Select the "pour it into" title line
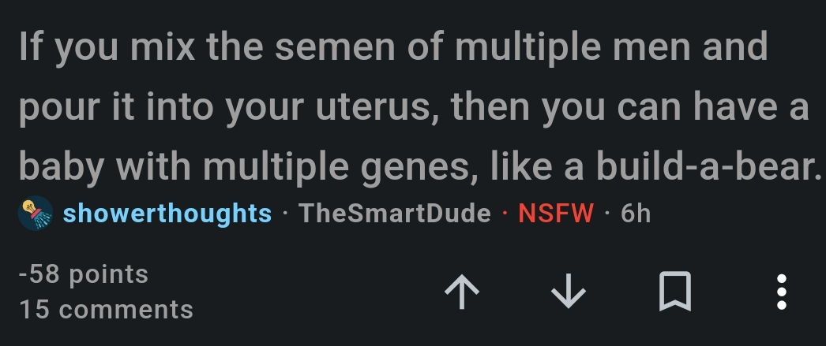 tap(414, 108)
